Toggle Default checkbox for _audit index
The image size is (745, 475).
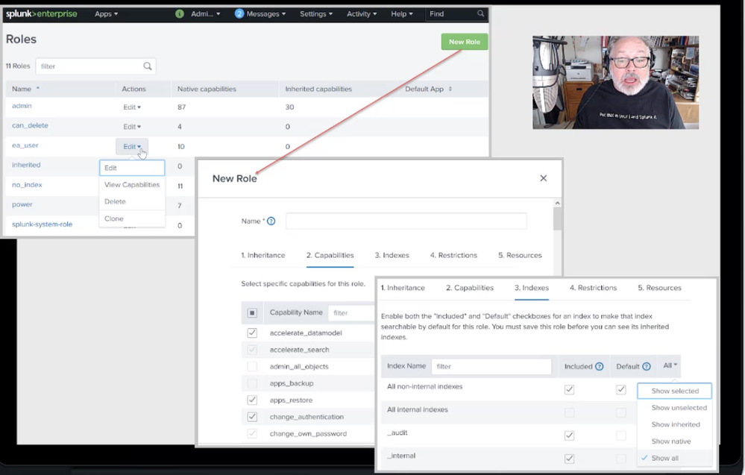[x=621, y=435]
